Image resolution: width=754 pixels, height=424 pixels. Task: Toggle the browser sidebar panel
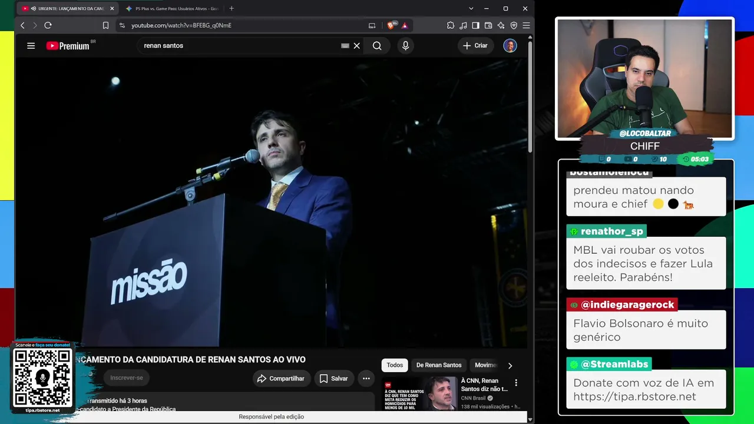click(x=475, y=25)
